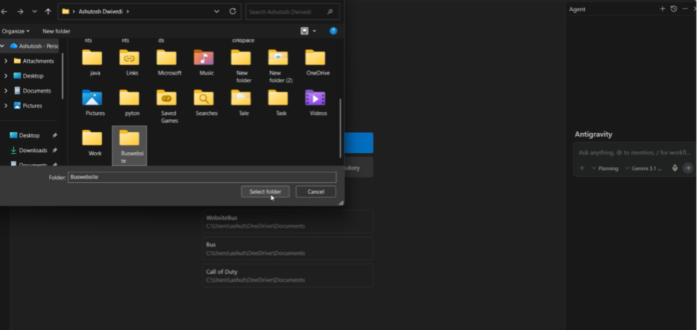
Task: Refresh the current folder view
Action: pos(233,12)
